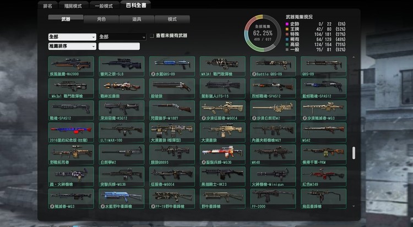Select the MG42 weapon icon
The width and height of the screenshot is (413, 227).
[322, 132]
